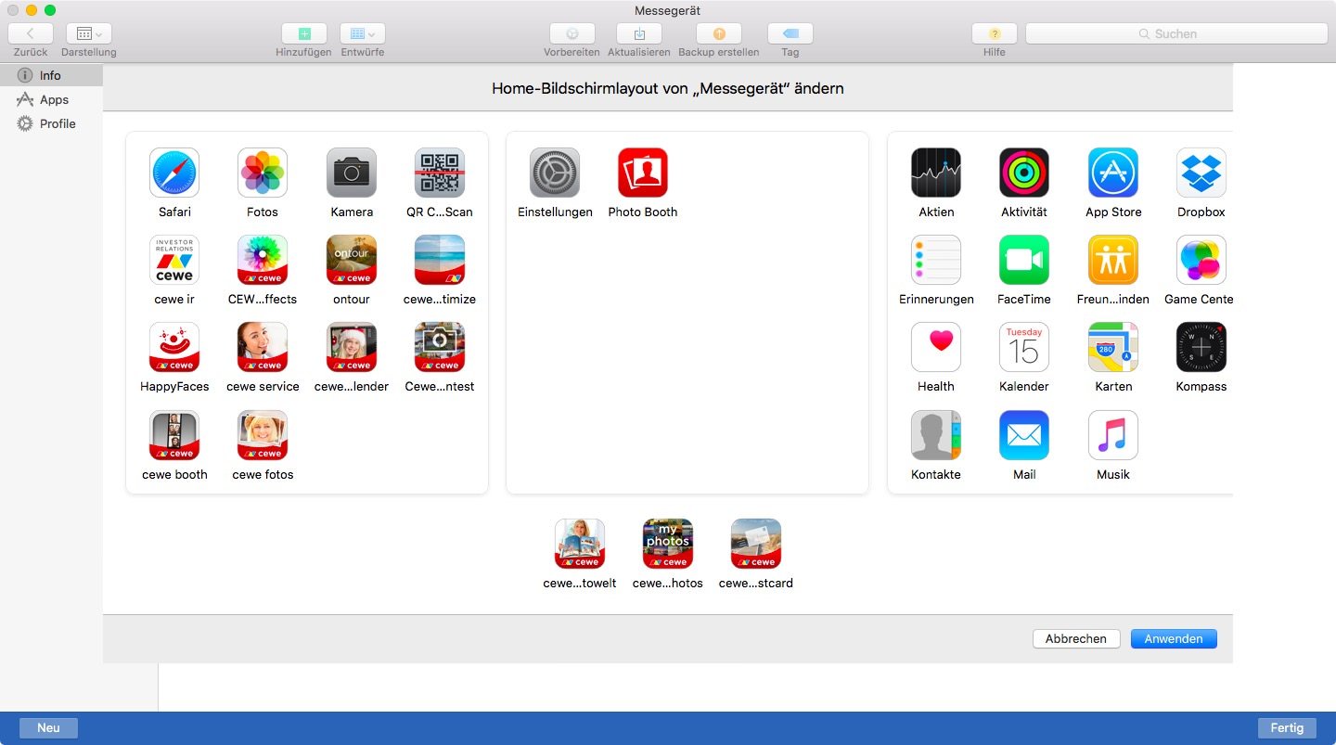Click inside the Suchen search field
The image size is (1336, 745).
1176,33
